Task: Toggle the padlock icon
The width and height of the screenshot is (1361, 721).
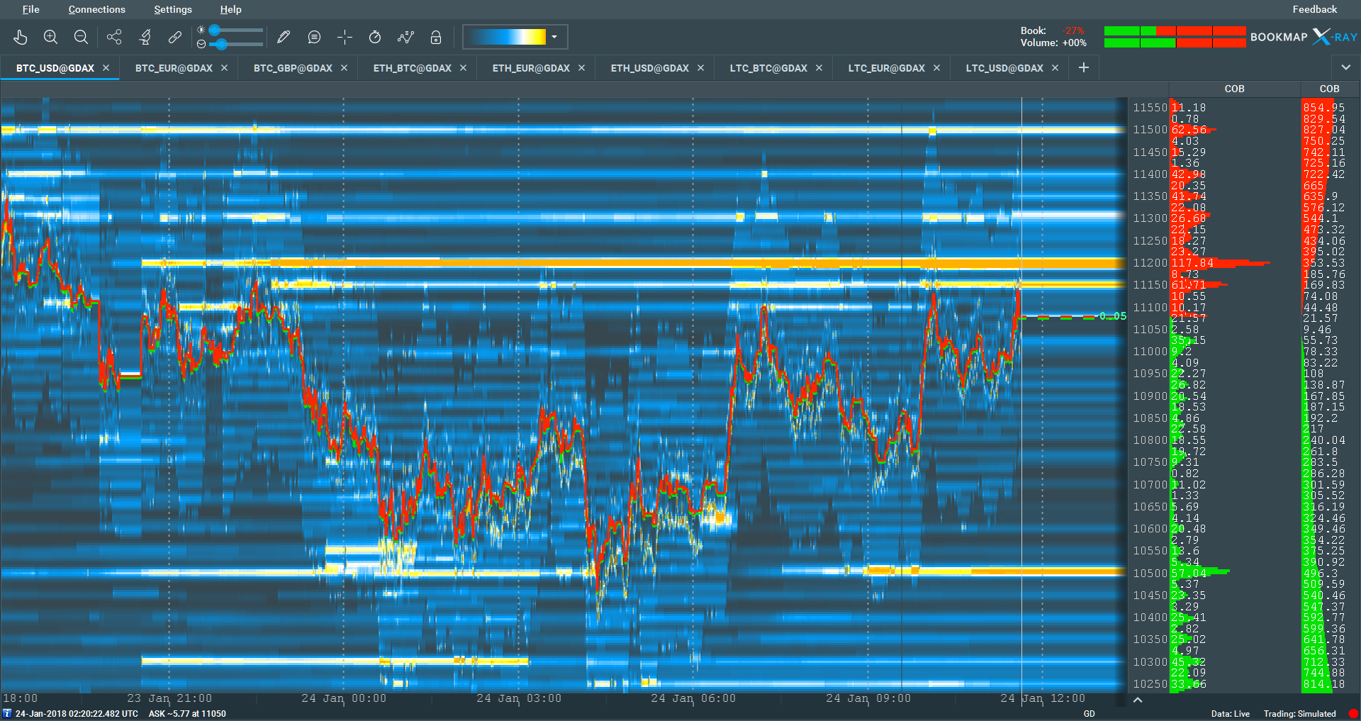Action: click(x=436, y=37)
